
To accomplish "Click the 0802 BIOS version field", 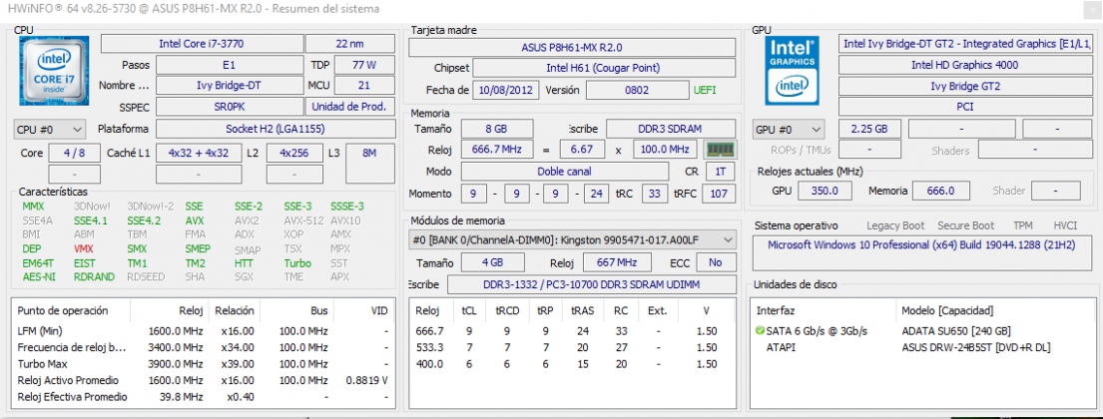I will click(x=637, y=90).
